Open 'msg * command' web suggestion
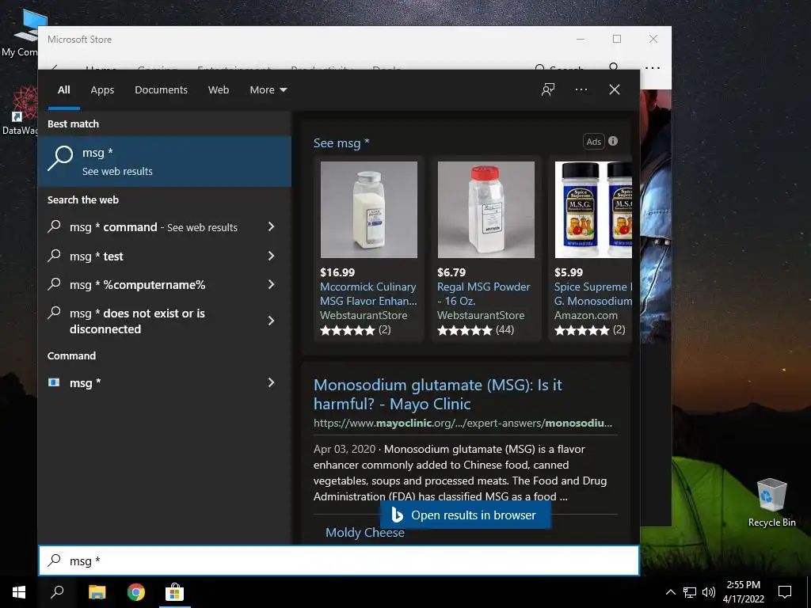Screen dimensions: 811x608 pyautogui.click(x=153, y=227)
